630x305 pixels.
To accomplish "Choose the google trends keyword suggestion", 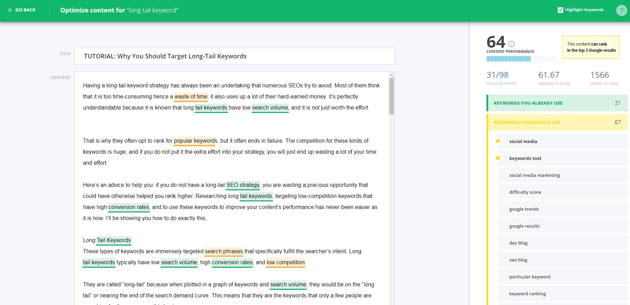I will point(524,209).
